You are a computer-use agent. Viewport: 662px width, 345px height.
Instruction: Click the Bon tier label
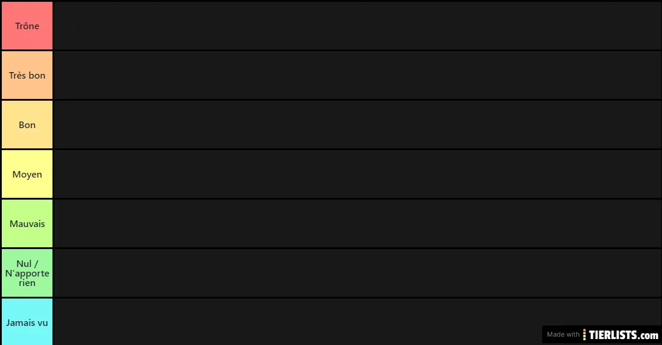pyautogui.click(x=27, y=125)
